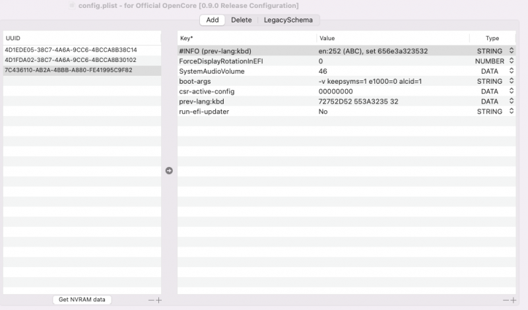The height and width of the screenshot is (310, 528).
Task: Click the value en:252 (ABC), set 656e3a323532
Action: [x=373, y=51]
